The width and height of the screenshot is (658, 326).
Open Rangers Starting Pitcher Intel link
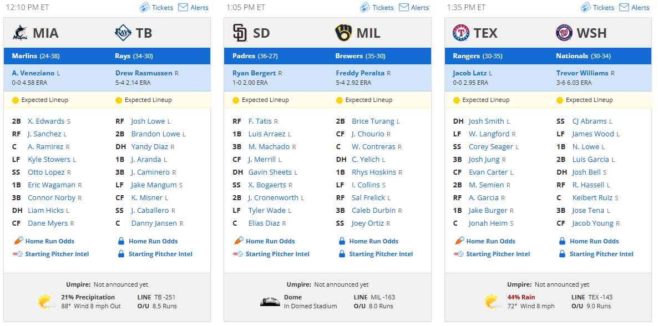[498, 254]
